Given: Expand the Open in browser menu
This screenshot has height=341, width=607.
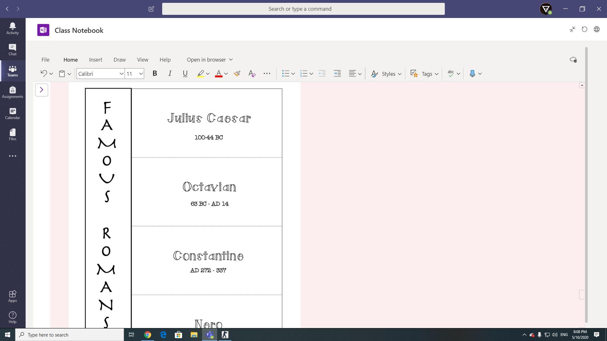Looking at the screenshot, I should click(x=209, y=60).
